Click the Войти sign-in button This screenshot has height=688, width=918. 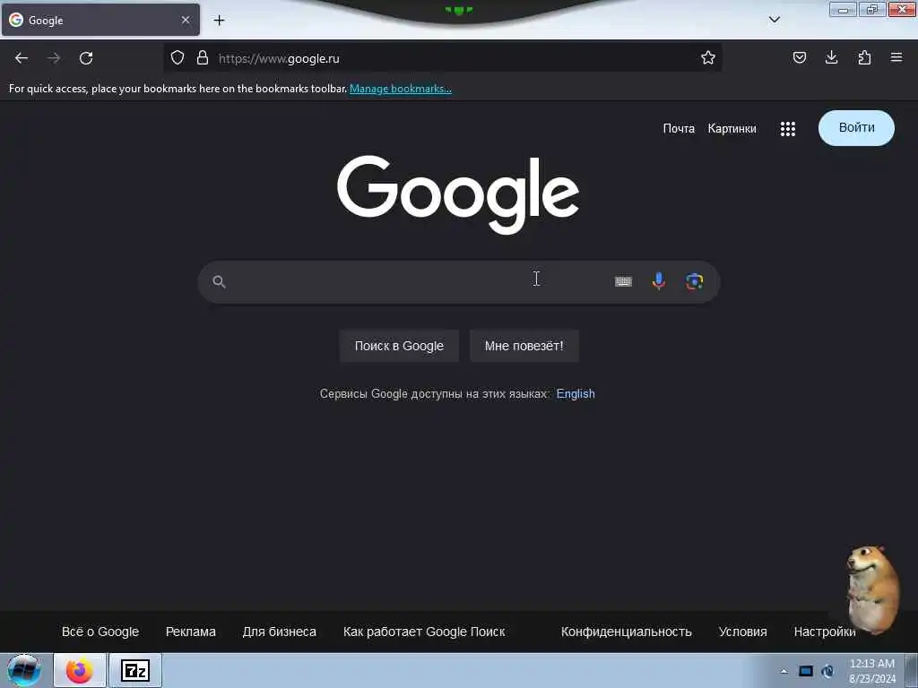tap(856, 128)
